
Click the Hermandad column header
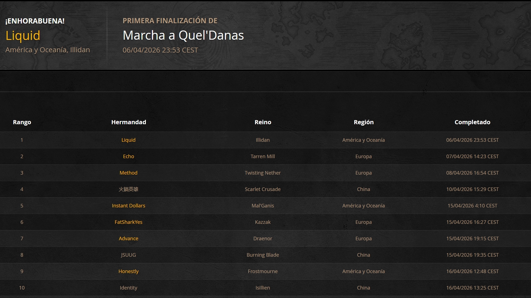[x=129, y=122]
